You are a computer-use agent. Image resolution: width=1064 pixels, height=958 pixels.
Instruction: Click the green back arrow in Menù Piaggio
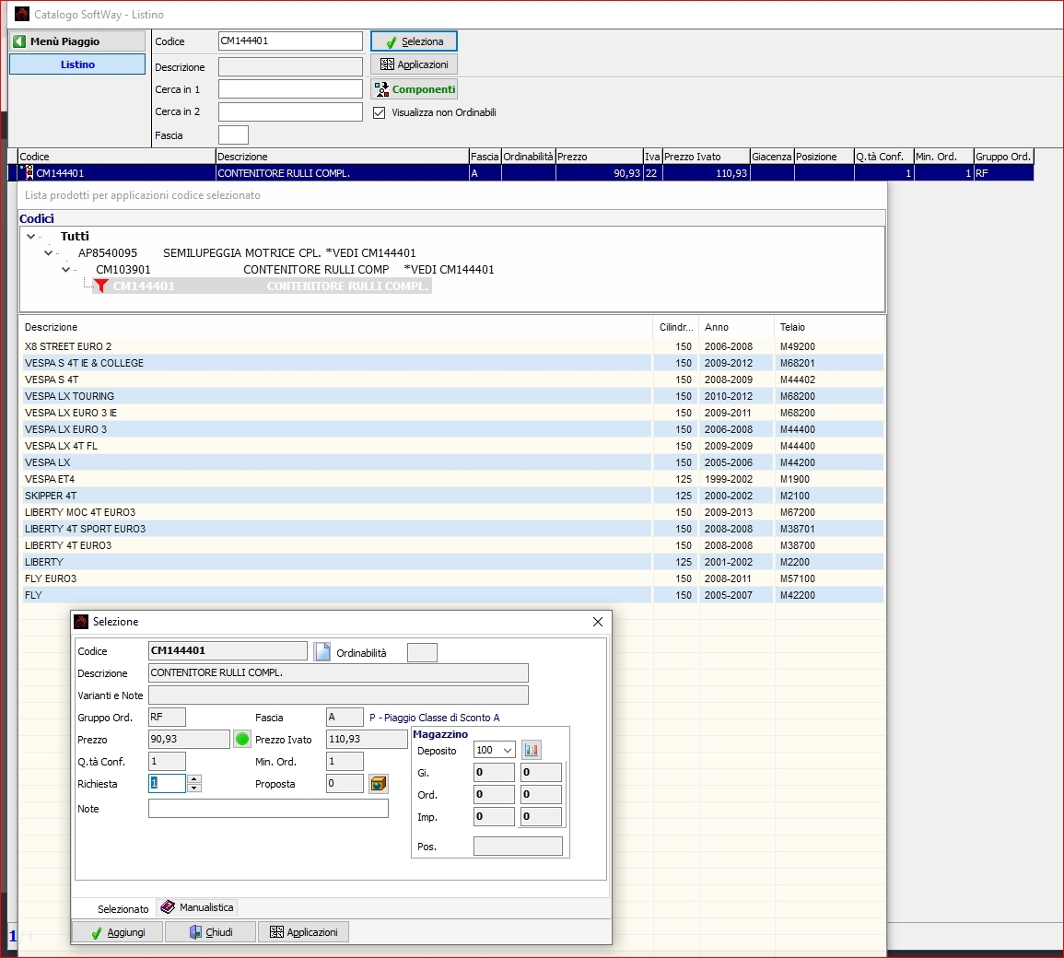click(x=19, y=41)
